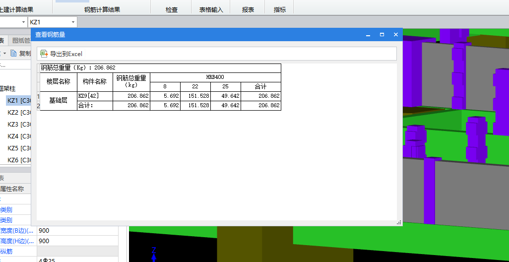
Task: Click the 4⌀25 rebar value field
Action: point(77,260)
